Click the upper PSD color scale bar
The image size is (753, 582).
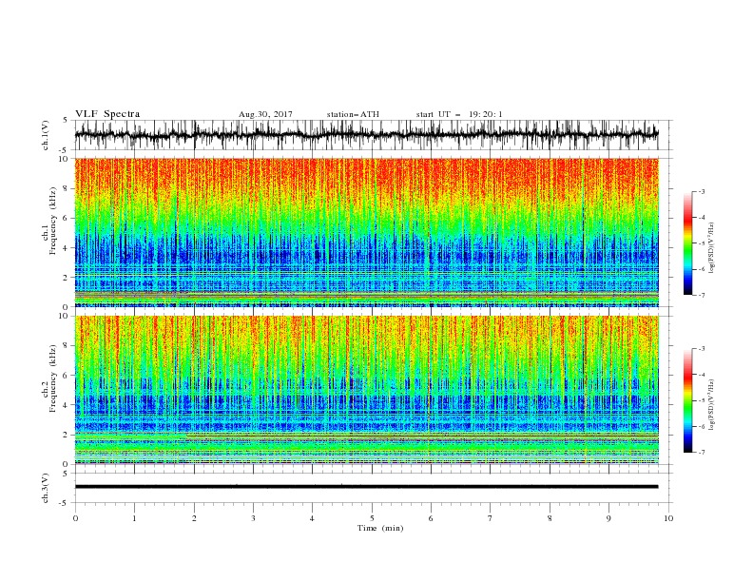pyautogui.click(x=687, y=242)
